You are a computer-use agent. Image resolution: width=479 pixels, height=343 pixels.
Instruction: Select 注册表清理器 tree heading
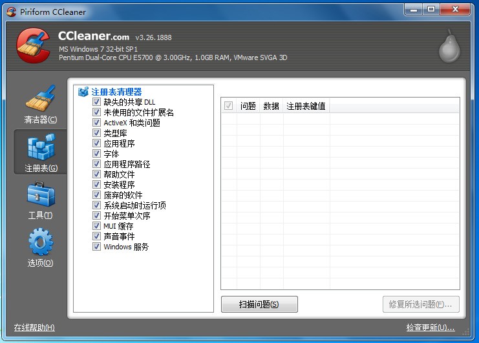[116, 92]
